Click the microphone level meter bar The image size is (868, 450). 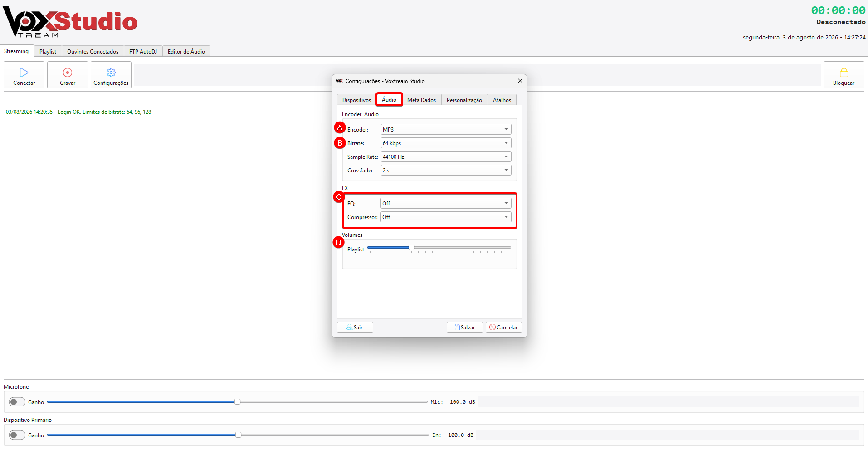(668, 402)
